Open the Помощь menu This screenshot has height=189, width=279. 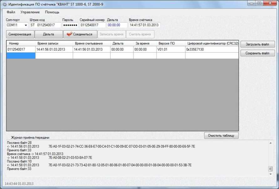click(x=52, y=12)
